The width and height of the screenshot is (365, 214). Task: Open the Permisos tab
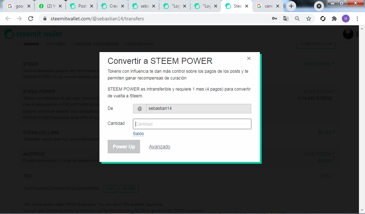pos(56,44)
